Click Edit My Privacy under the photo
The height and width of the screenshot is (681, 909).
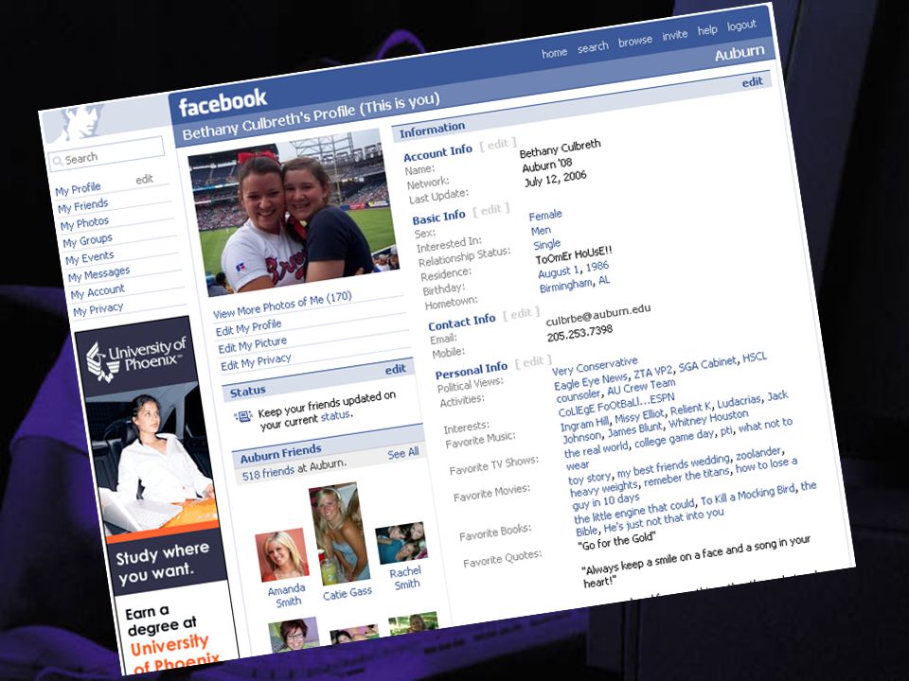coord(256,362)
